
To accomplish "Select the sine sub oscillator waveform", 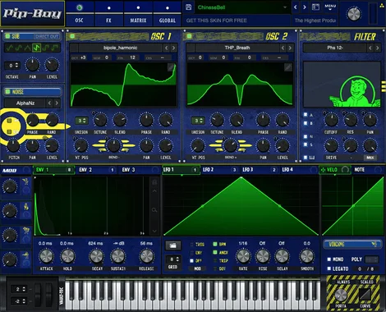I will pos(10,48).
